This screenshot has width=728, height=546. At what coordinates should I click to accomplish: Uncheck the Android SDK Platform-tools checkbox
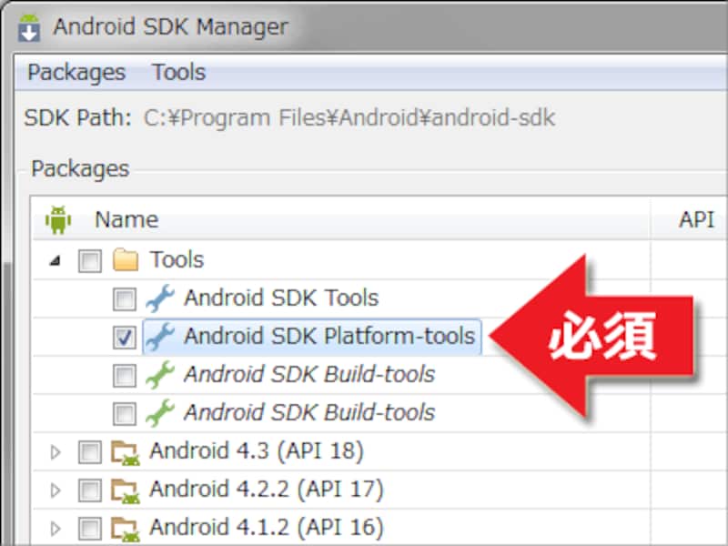tap(126, 336)
